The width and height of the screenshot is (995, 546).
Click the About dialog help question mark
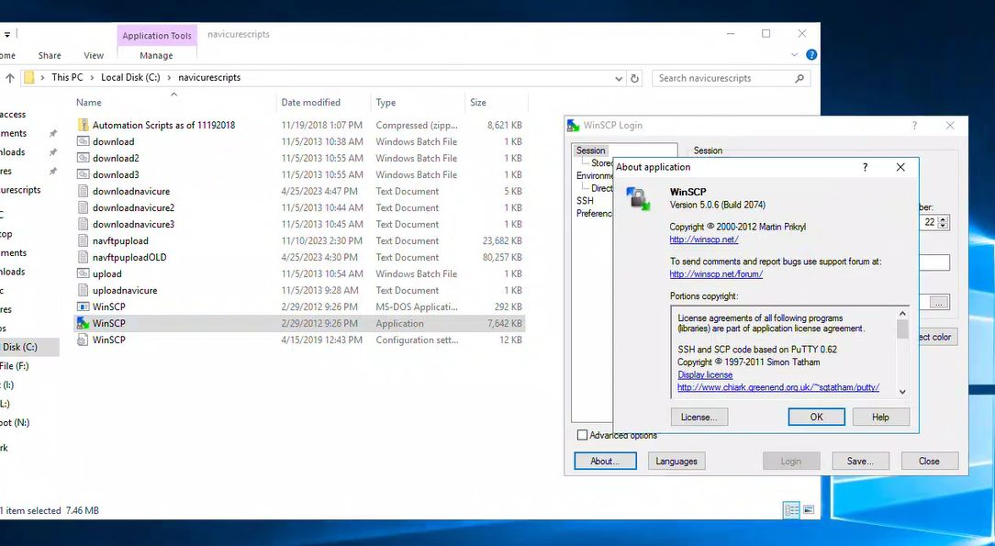(x=865, y=167)
